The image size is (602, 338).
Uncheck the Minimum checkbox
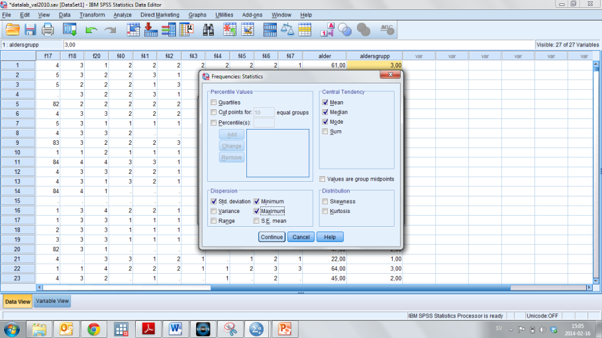click(x=256, y=202)
